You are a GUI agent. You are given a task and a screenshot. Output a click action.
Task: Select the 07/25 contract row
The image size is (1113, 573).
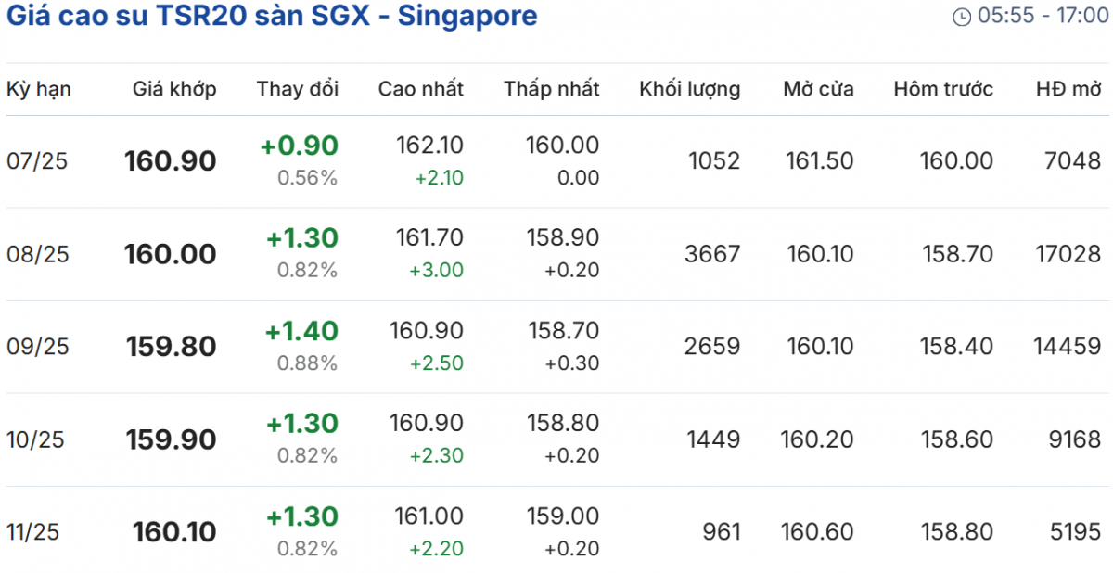pos(37,161)
